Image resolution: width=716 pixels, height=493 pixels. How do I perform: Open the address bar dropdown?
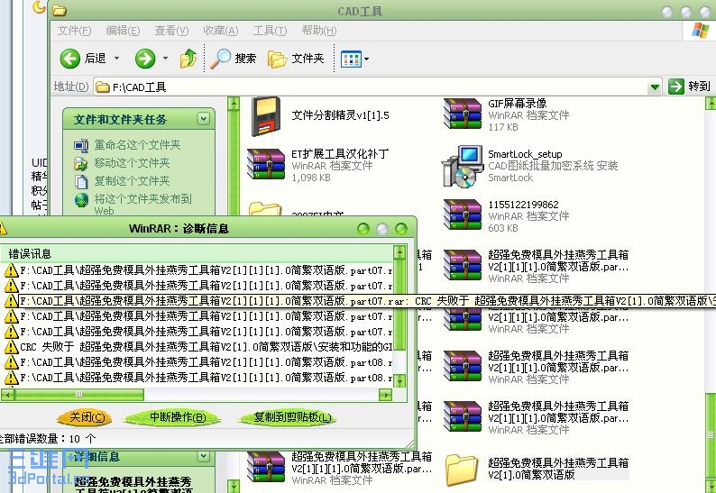tap(655, 87)
